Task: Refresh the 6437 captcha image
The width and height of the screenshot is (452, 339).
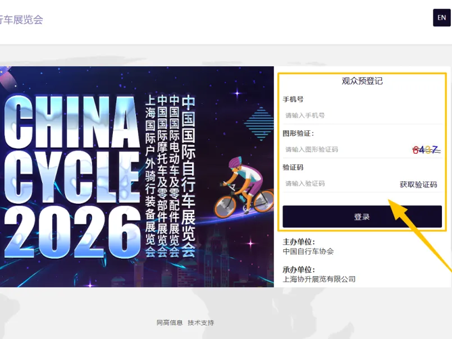Action: [x=426, y=150]
